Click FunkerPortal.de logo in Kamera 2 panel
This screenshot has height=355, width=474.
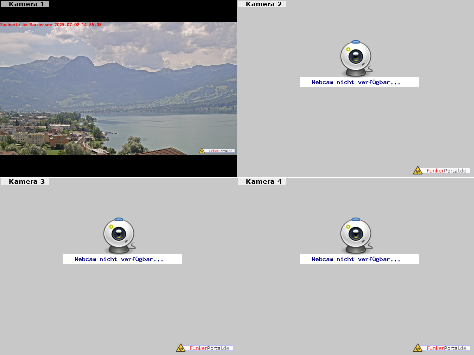[442, 170]
